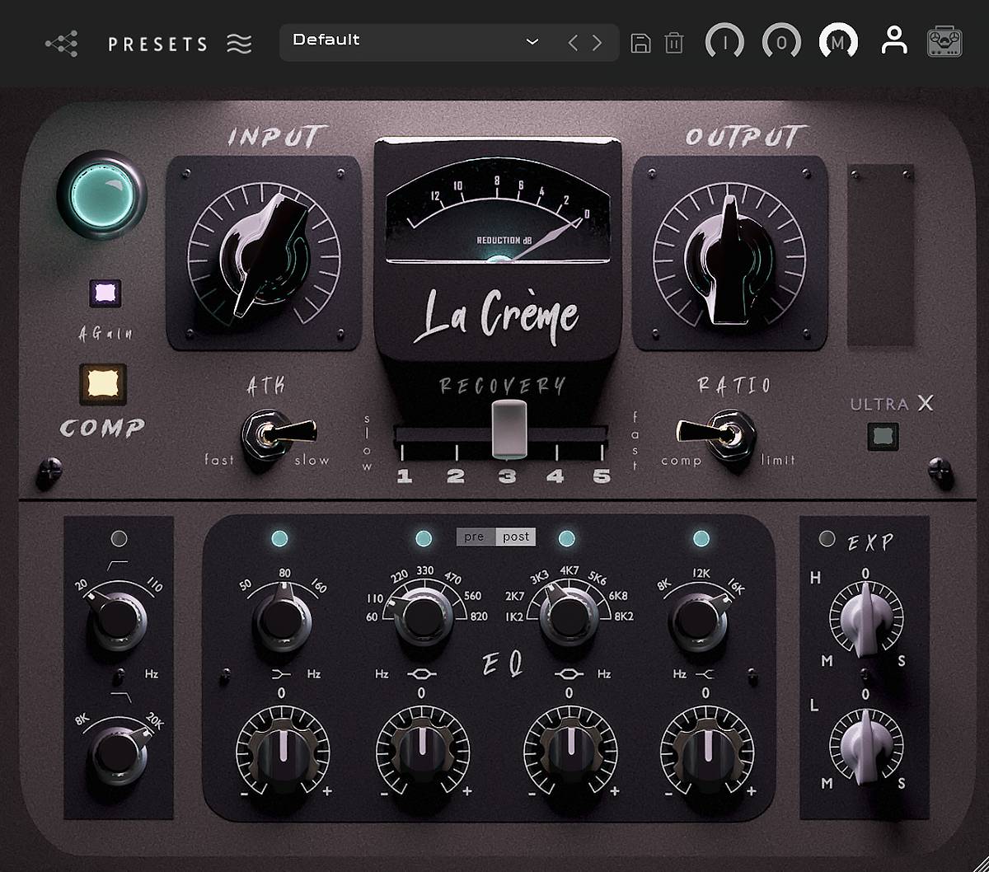This screenshot has height=872, width=989.
Task: Click the PRESETS label
Action: click(158, 44)
